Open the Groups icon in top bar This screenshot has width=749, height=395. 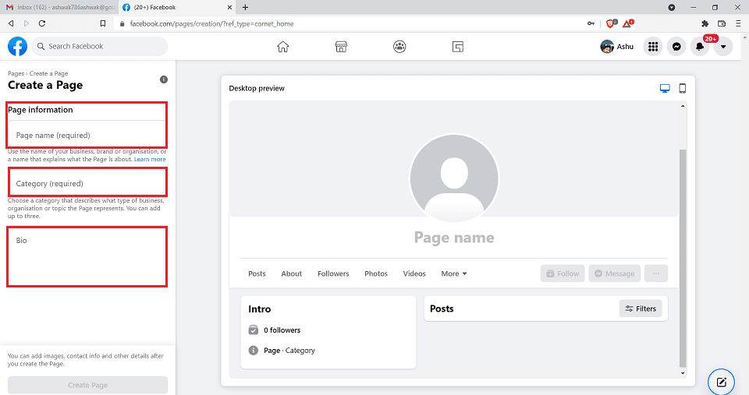click(x=399, y=46)
